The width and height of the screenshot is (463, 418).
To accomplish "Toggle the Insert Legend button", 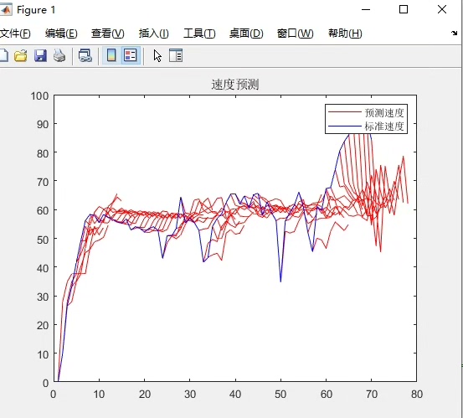I will click(131, 55).
